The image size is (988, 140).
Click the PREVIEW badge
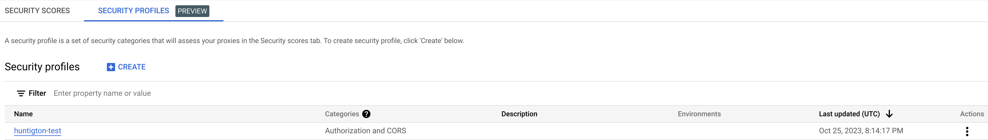192,11
